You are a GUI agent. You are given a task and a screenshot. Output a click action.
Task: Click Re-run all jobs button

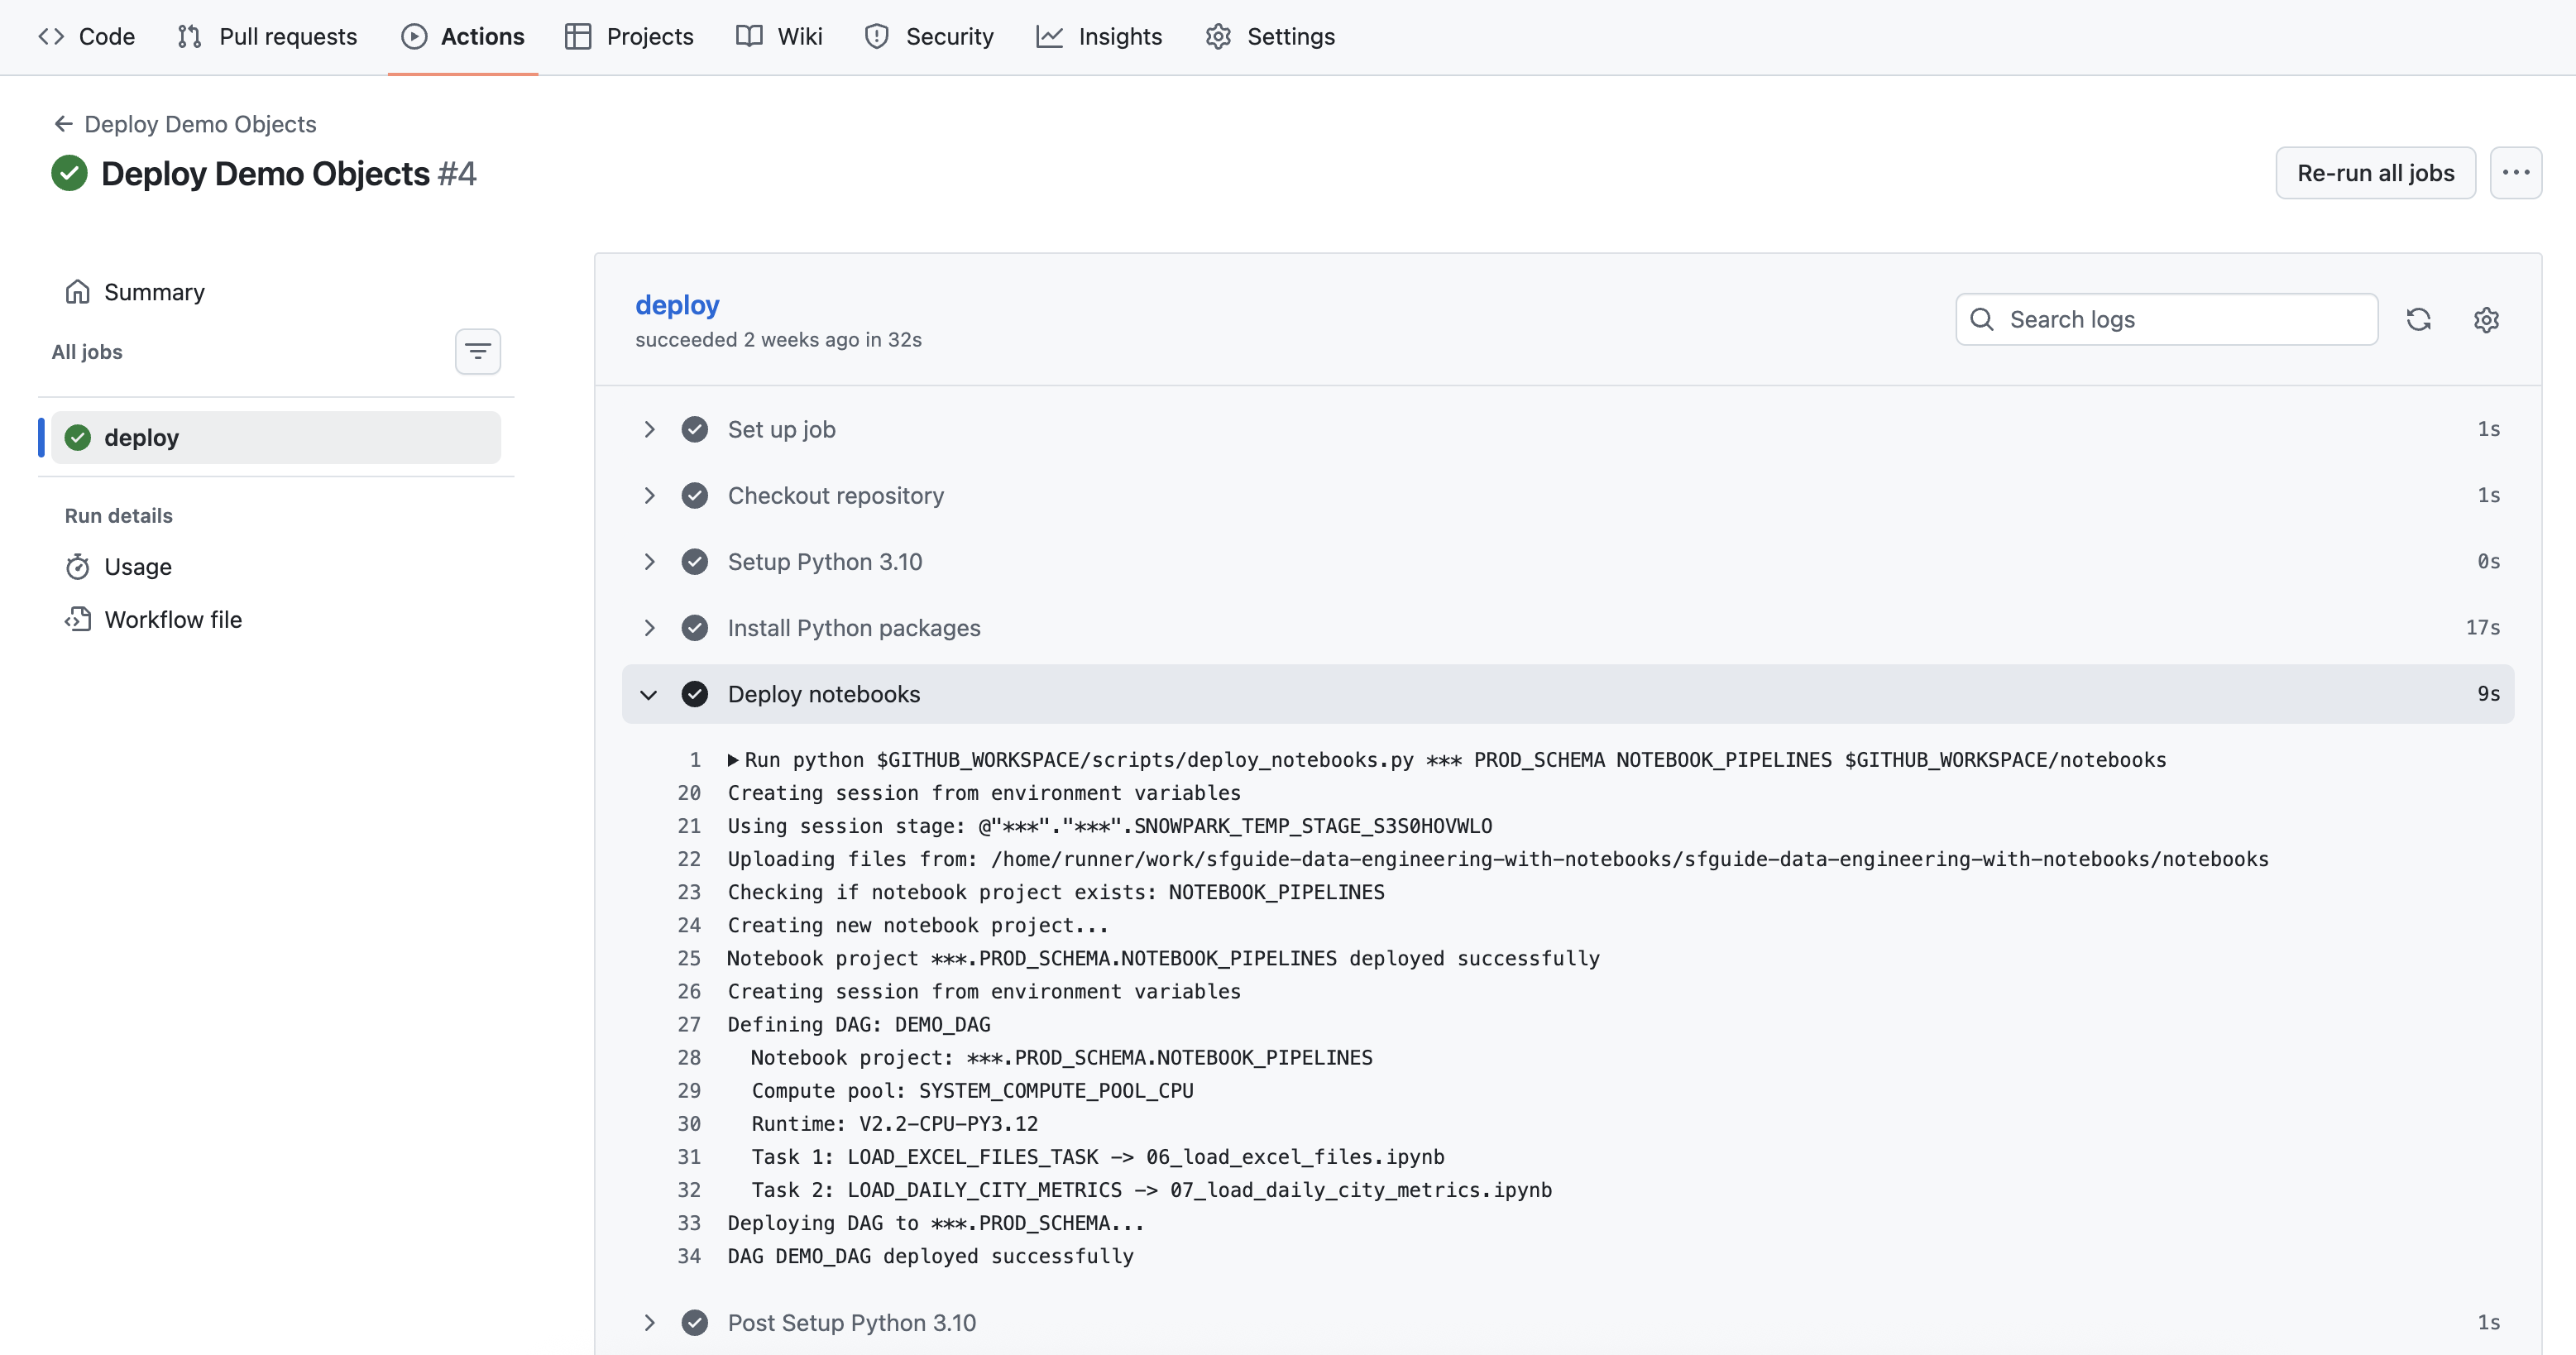click(2375, 173)
